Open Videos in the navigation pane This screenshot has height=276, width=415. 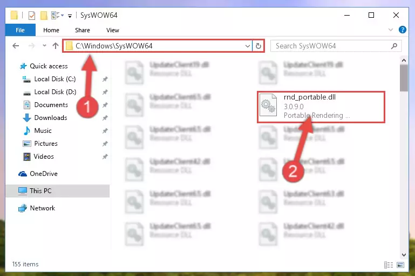pyautogui.click(x=44, y=157)
